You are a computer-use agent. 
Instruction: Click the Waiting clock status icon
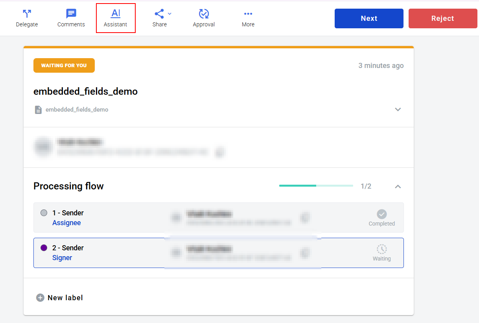coord(381,249)
